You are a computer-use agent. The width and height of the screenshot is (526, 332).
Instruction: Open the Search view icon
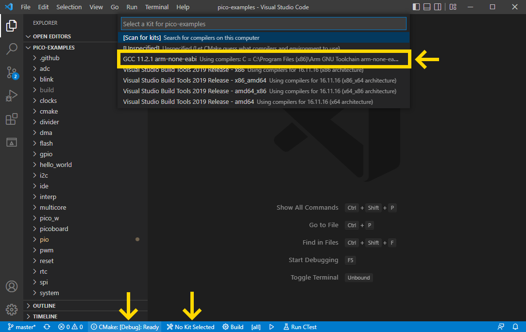(x=11, y=49)
